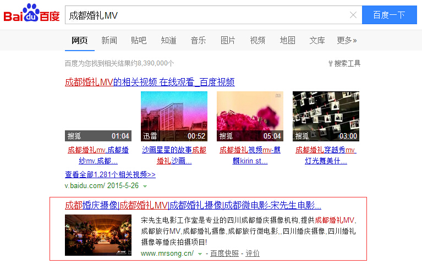This screenshot has height=264, width=422.
Task: Open the 更多» more categories menu
Action: tap(347, 40)
